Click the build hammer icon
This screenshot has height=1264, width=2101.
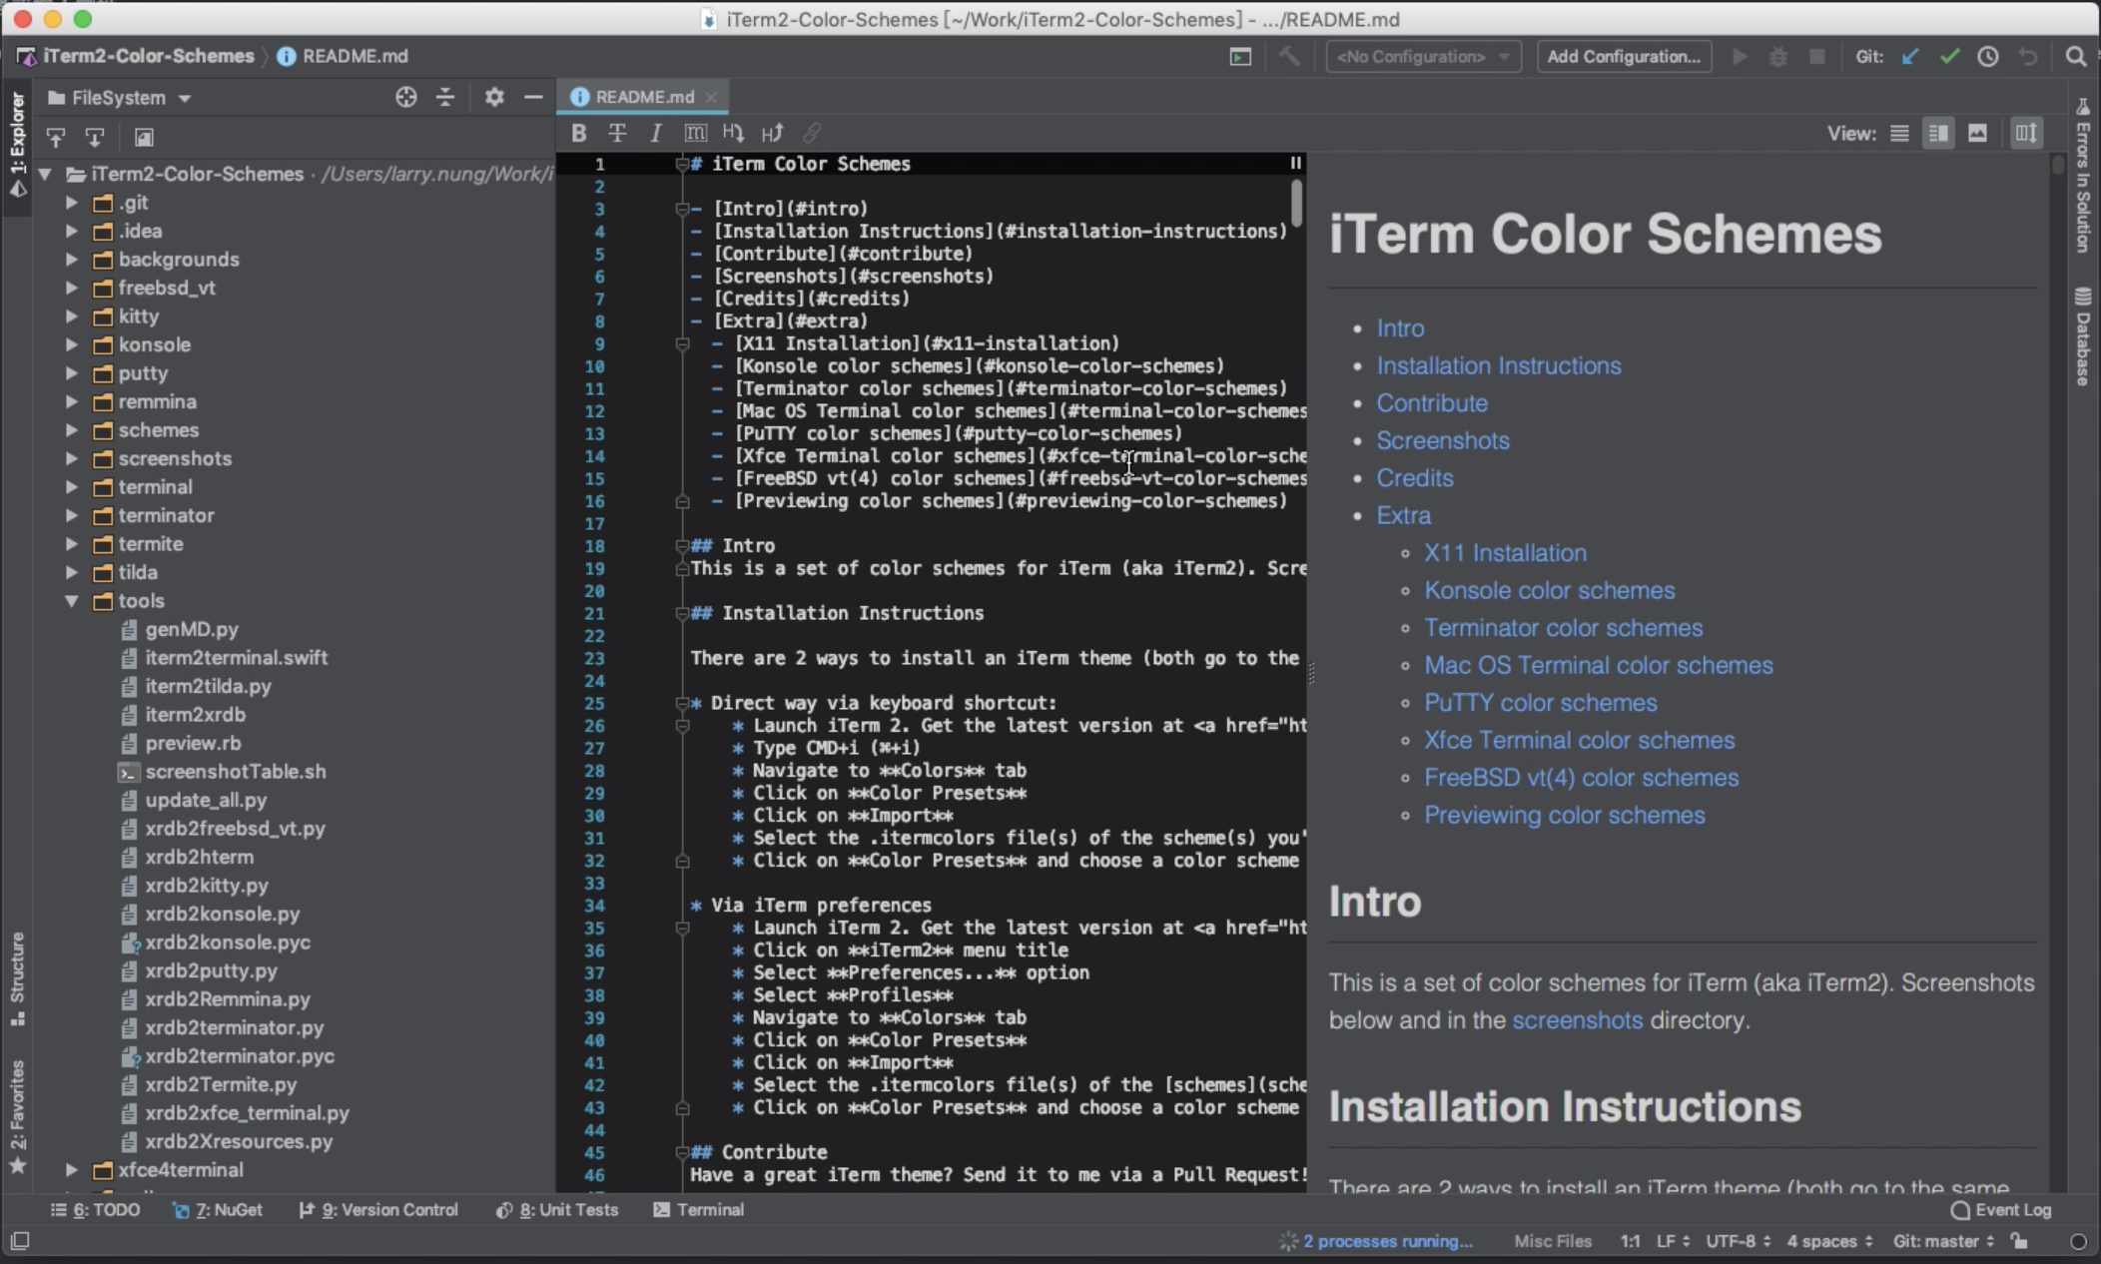pos(1289,56)
